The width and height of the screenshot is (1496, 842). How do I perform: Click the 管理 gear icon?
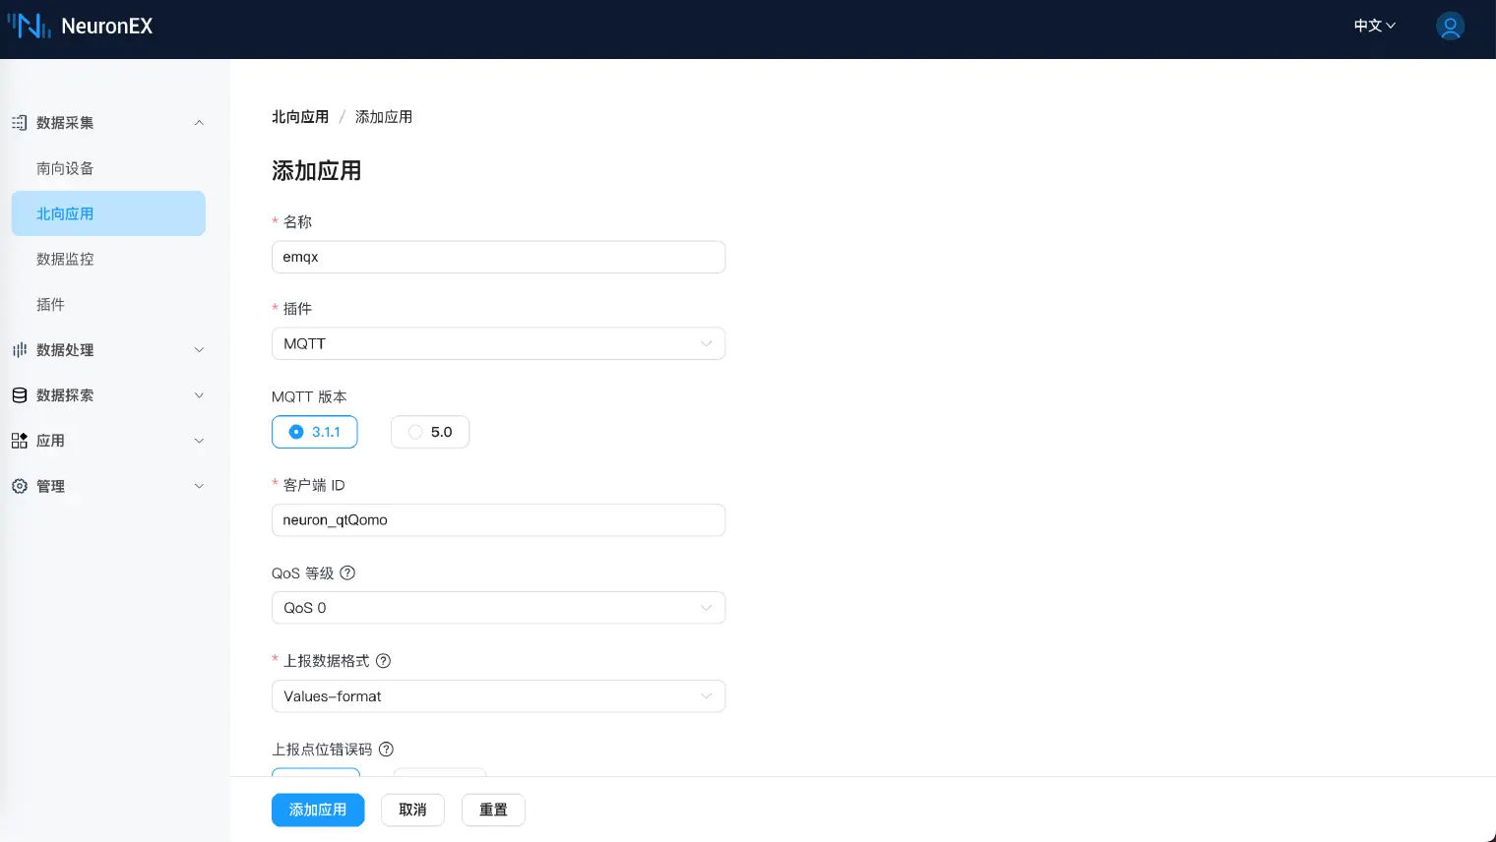click(x=19, y=486)
